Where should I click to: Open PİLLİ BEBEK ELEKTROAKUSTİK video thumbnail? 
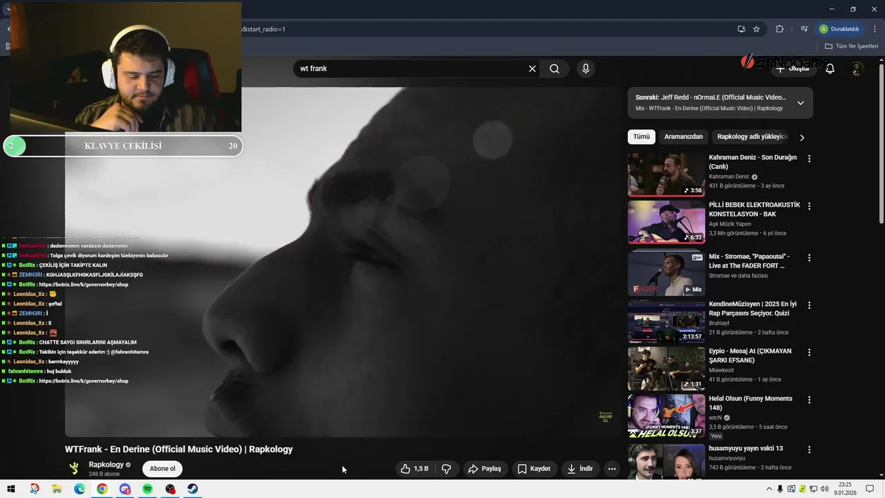pyautogui.click(x=667, y=222)
